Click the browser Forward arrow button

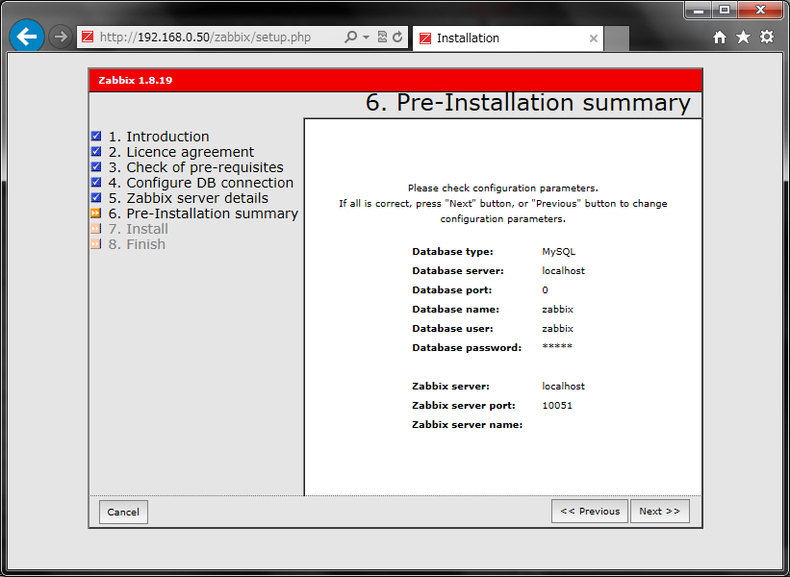click(x=61, y=37)
